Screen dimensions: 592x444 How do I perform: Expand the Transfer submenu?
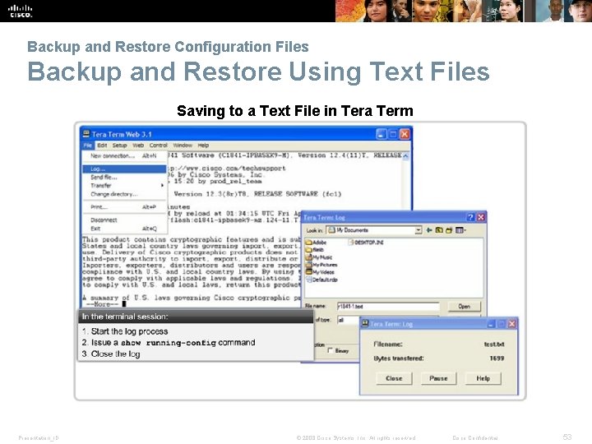point(124,185)
